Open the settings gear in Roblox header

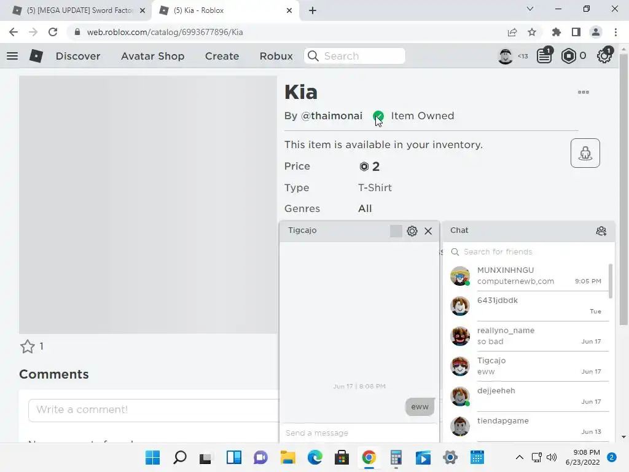tap(604, 55)
